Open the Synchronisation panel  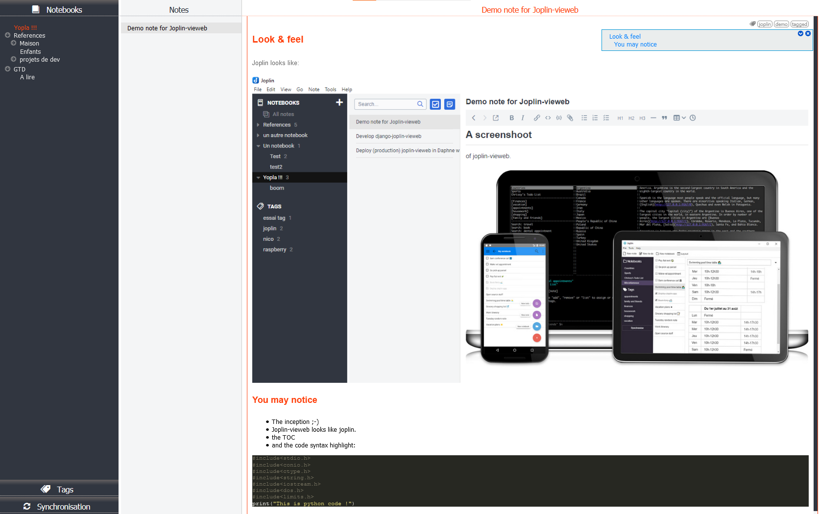tap(59, 506)
